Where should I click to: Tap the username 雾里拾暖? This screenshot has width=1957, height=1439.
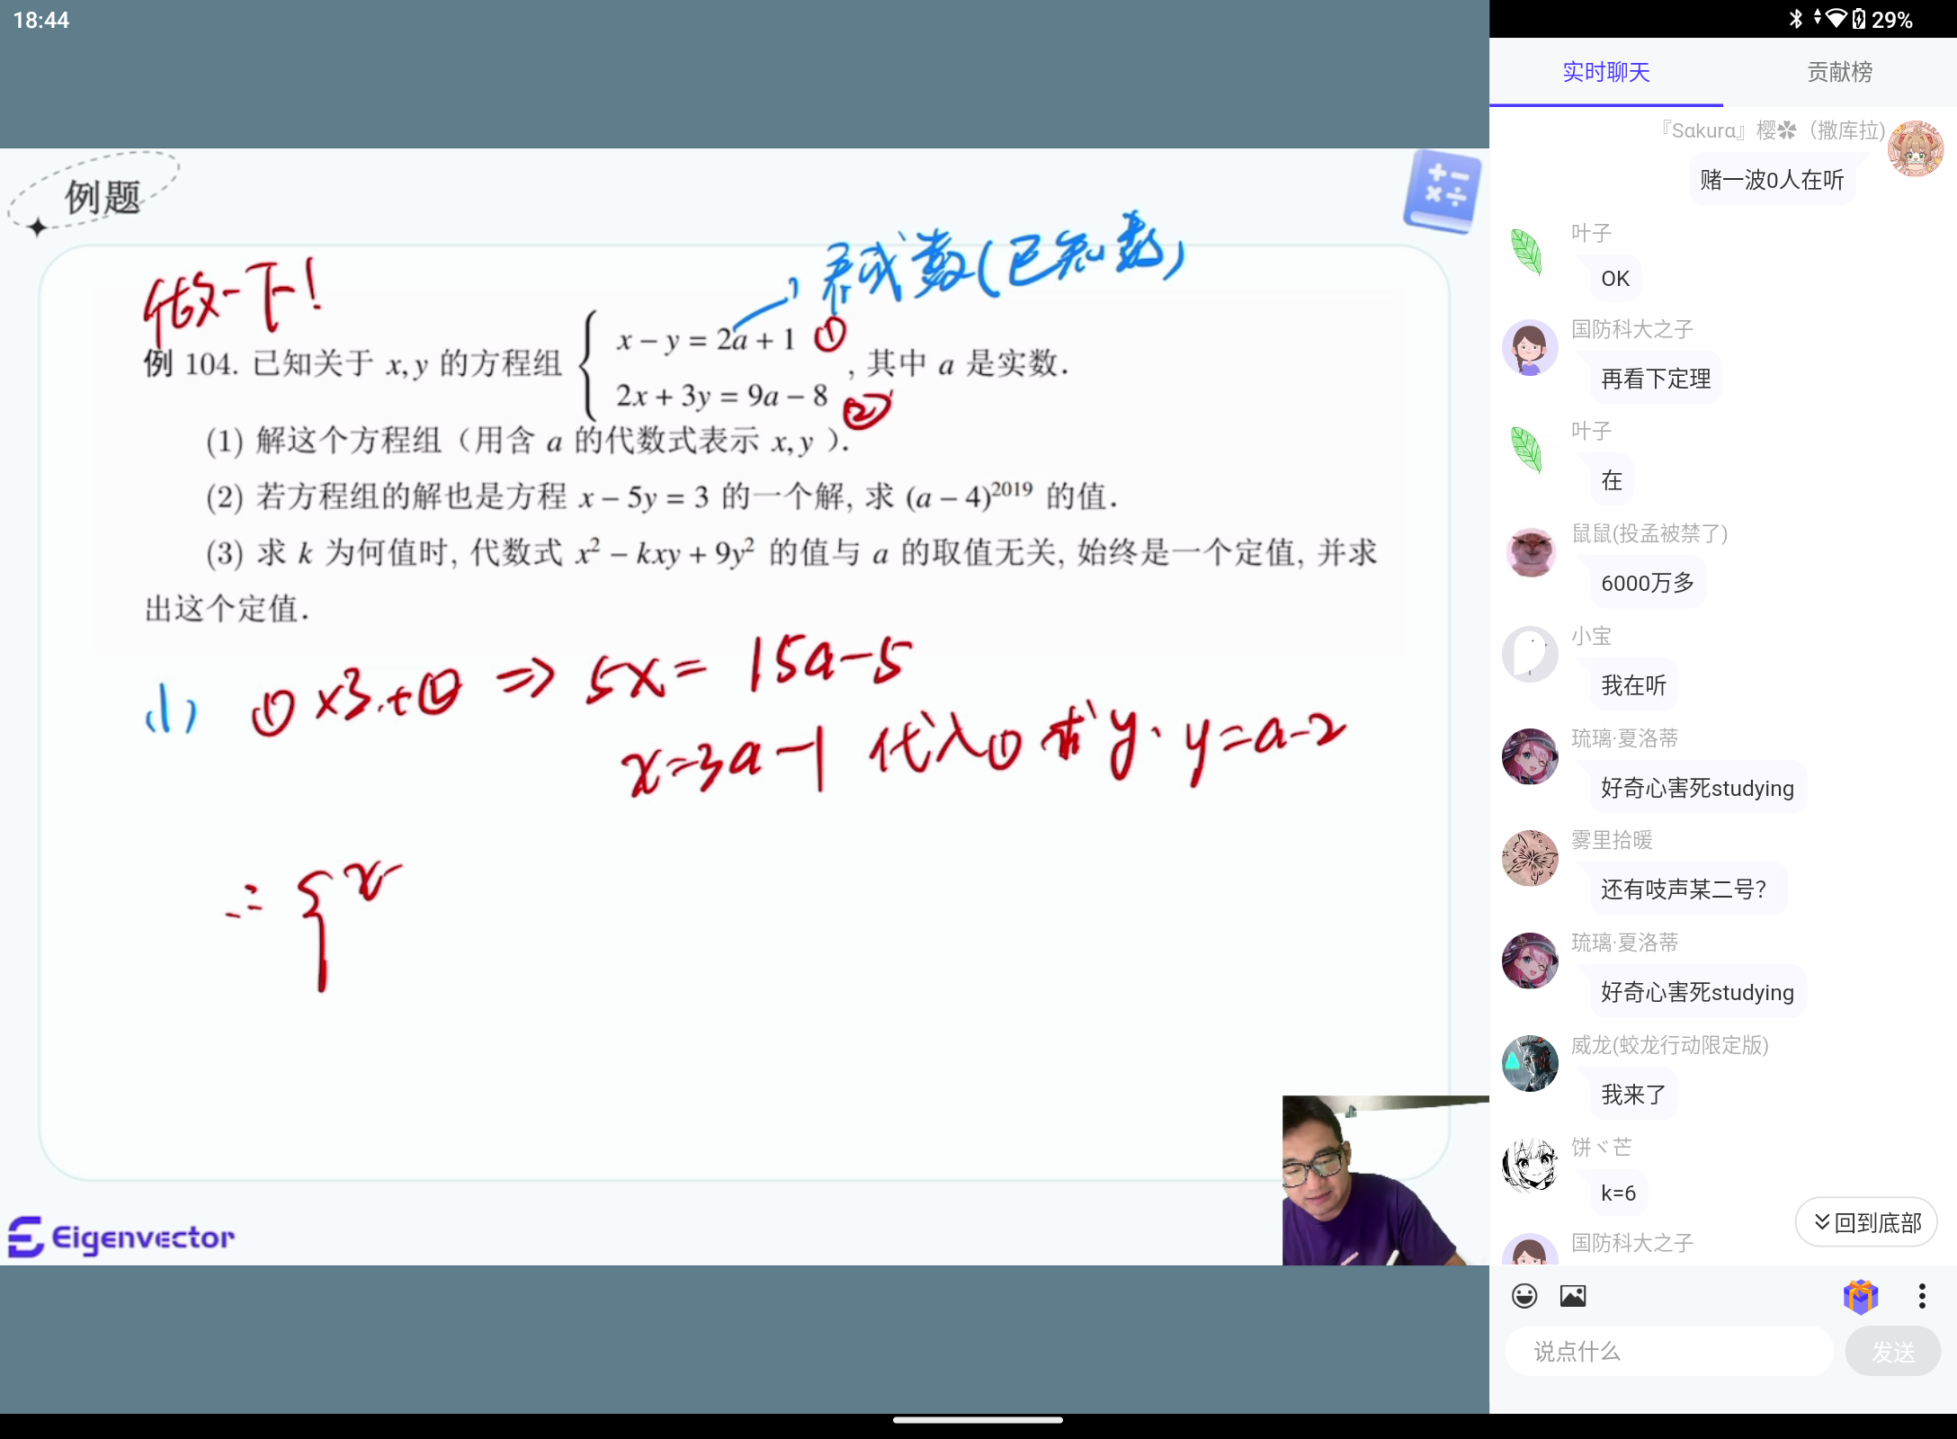click(x=1612, y=840)
